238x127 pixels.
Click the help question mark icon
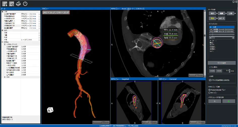pos(233,2)
